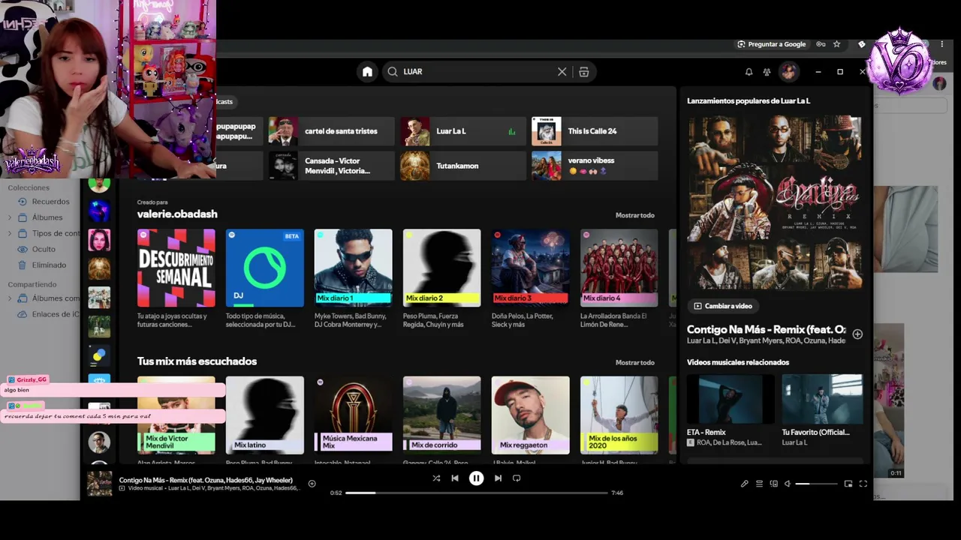Toggle shuffle in the player bar
This screenshot has width=961, height=540.
click(x=436, y=478)
